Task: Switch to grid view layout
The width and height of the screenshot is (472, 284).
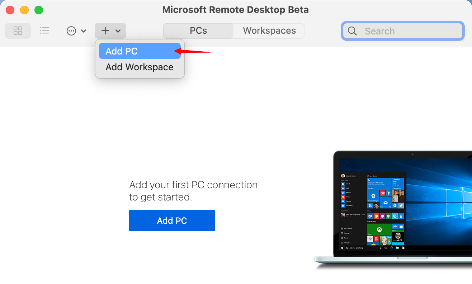Action: (18, 31)
